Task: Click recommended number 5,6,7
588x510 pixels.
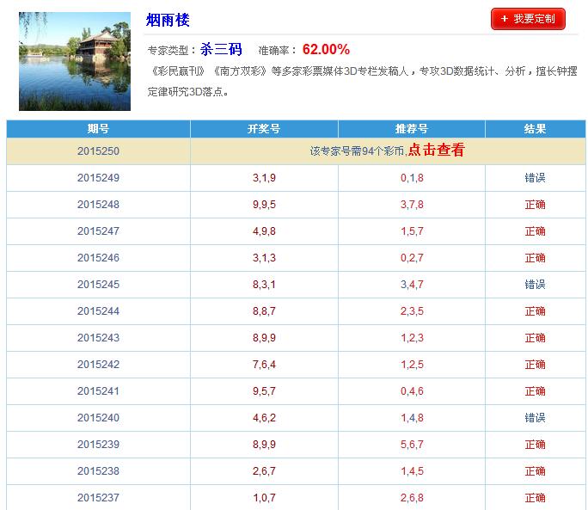Action: [x=412, y=445]
